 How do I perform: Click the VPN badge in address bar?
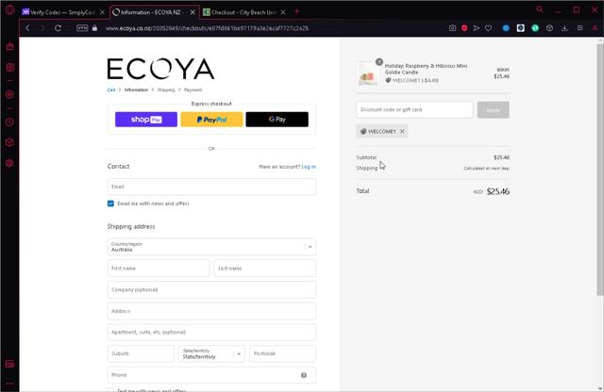pos(82,28)
